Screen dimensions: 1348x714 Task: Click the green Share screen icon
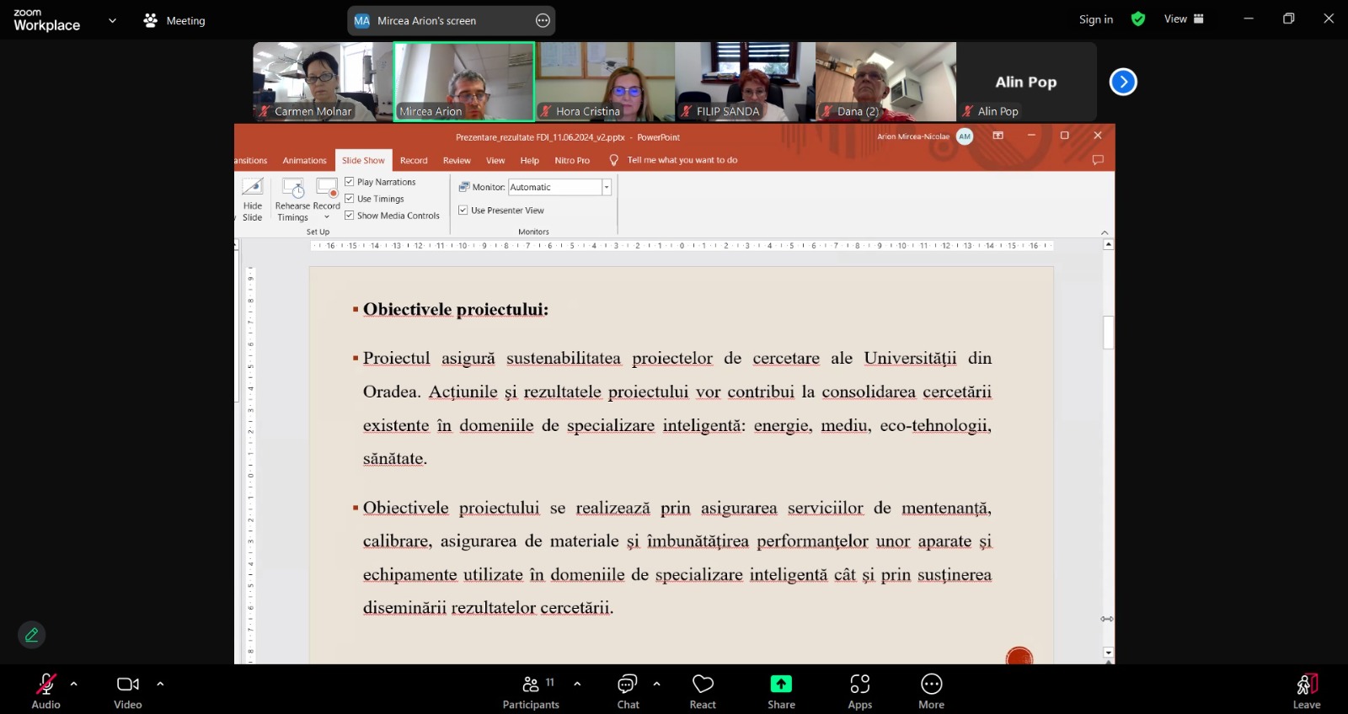[x=781, y=684]
